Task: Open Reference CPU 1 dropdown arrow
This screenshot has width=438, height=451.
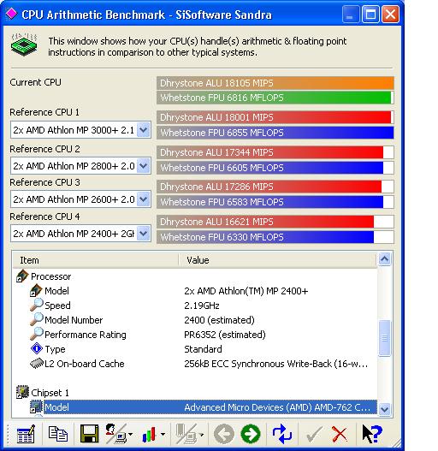Action: pos(143,130)
